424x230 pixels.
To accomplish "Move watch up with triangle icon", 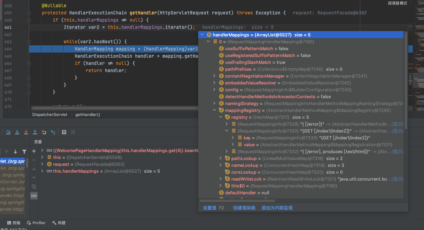I will [34, 169].
